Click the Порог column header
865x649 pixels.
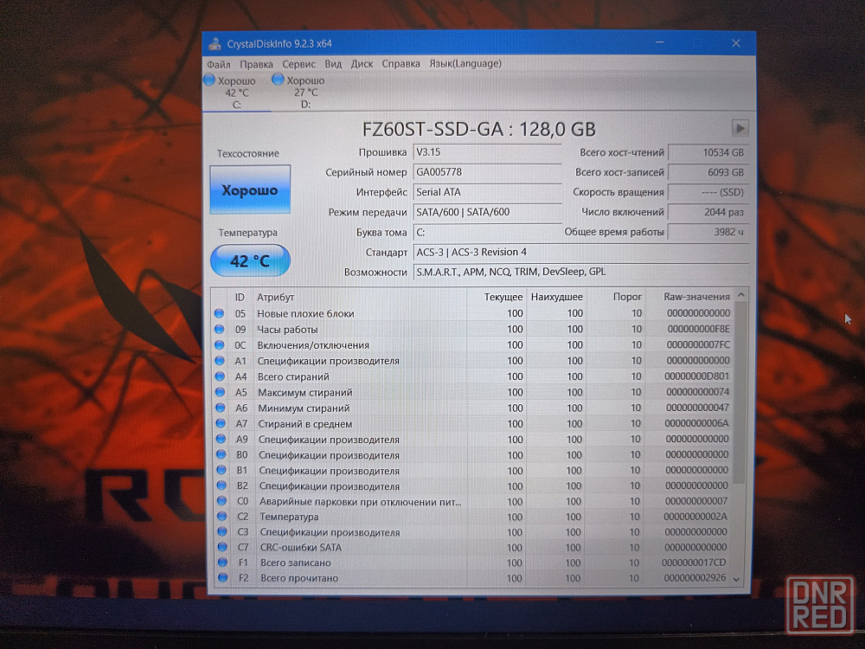[615, 297]
